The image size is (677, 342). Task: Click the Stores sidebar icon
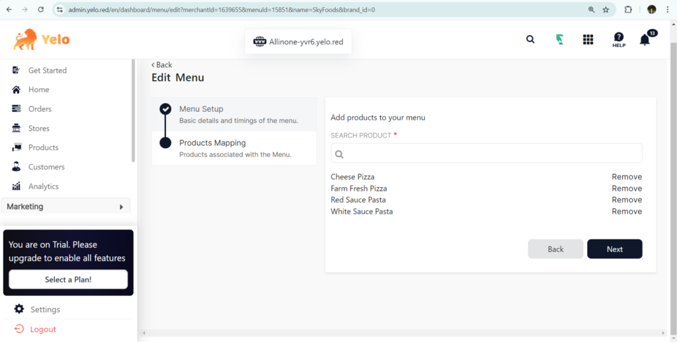click(16, 128)
